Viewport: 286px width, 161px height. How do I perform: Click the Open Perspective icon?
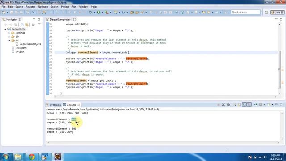[x=266, y=13]
